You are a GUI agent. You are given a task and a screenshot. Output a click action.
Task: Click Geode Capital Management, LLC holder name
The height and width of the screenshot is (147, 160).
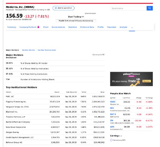pyautogui.click(x=20, y=137)
